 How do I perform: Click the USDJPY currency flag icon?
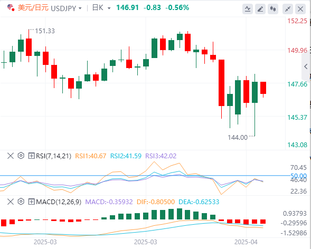(x=11, y=8)
